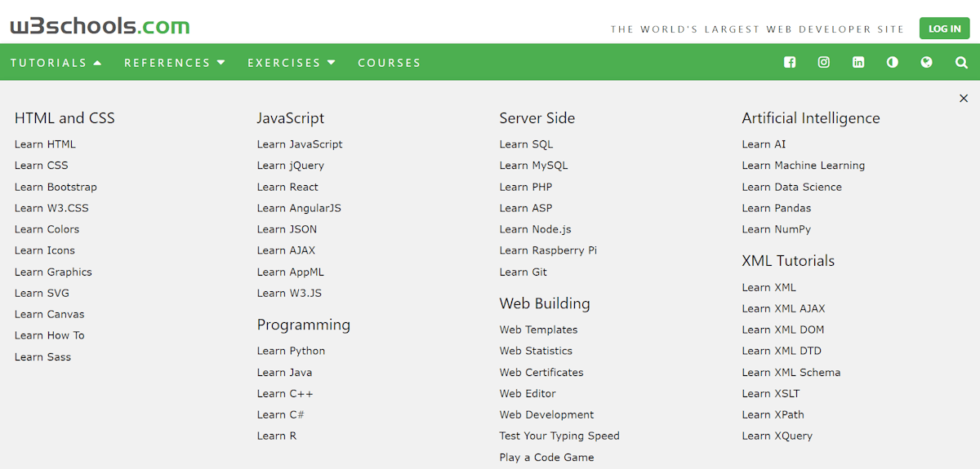
Task: Open the Learn CSS tutorial
Action: coord(42,166)
